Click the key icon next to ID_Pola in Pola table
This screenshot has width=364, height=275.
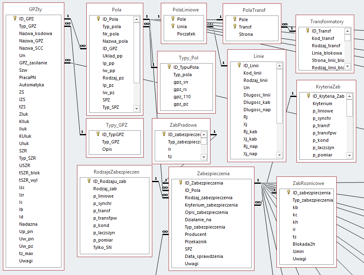click(x=99, y=19)
